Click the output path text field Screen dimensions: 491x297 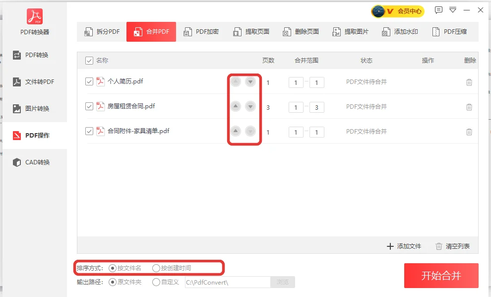click(228, 282)
